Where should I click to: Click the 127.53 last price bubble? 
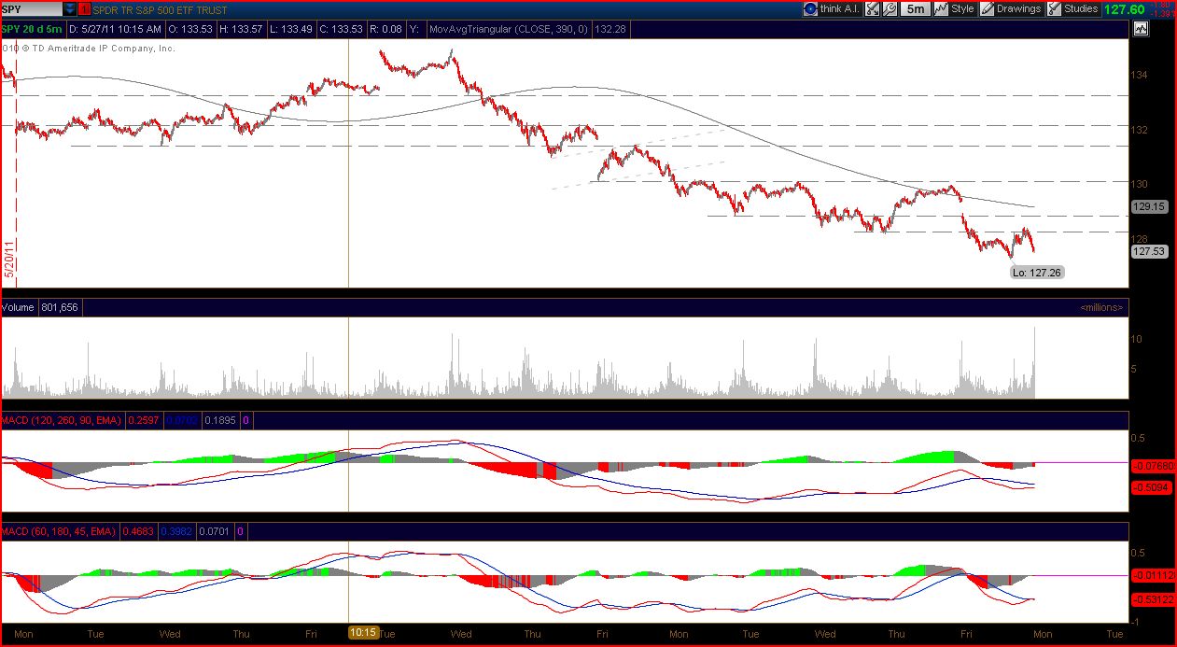[x=1148, y=251]
